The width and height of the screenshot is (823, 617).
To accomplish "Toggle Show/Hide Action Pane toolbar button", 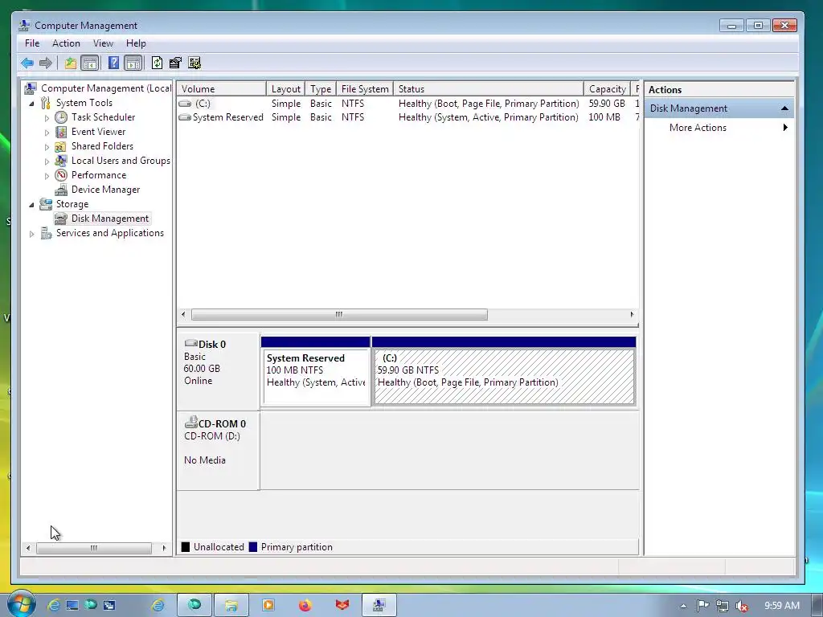I will point(133,63).
